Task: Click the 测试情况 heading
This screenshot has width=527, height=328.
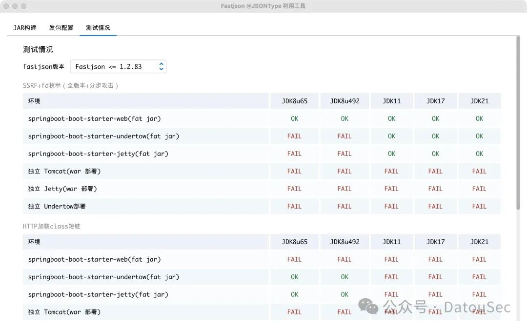Action: pyautogui.click(x=38, y=49)
